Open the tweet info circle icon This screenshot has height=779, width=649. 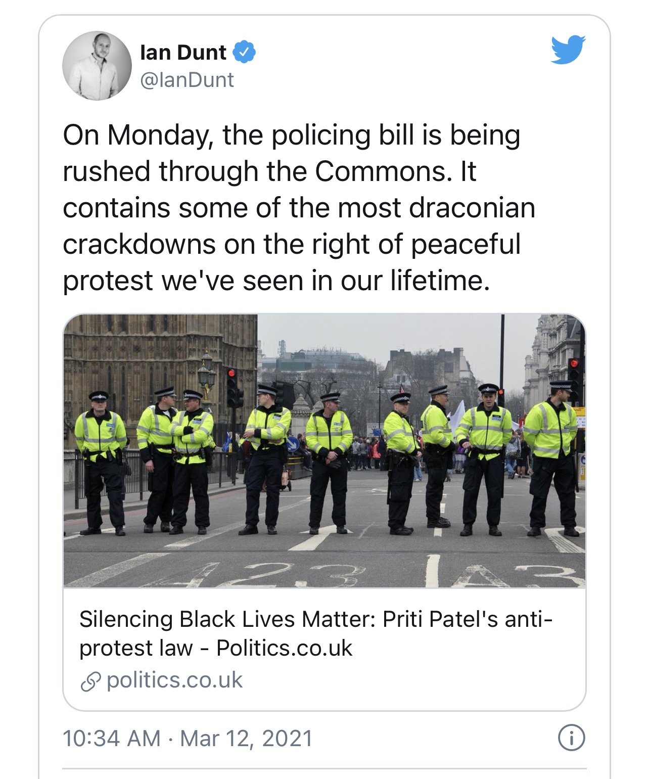(x=571, y=738)
